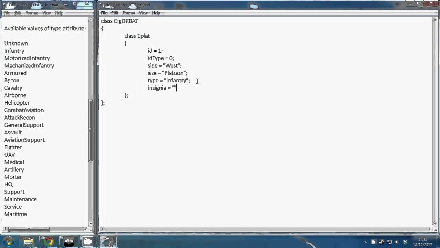Screen dimensions: 440x248
Task: Click the 'GeneralSupport' entry
Action: coord(24,125)
